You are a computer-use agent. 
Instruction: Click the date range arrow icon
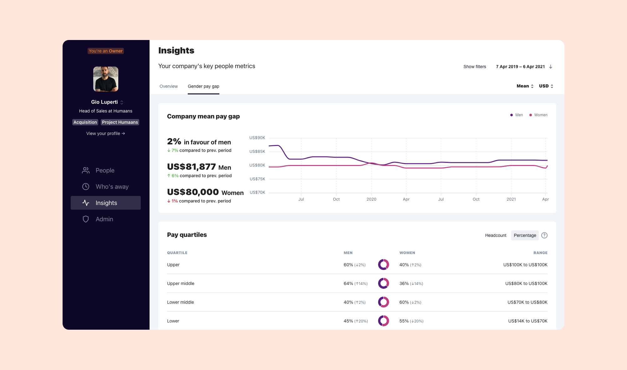(x=551, y=67)
